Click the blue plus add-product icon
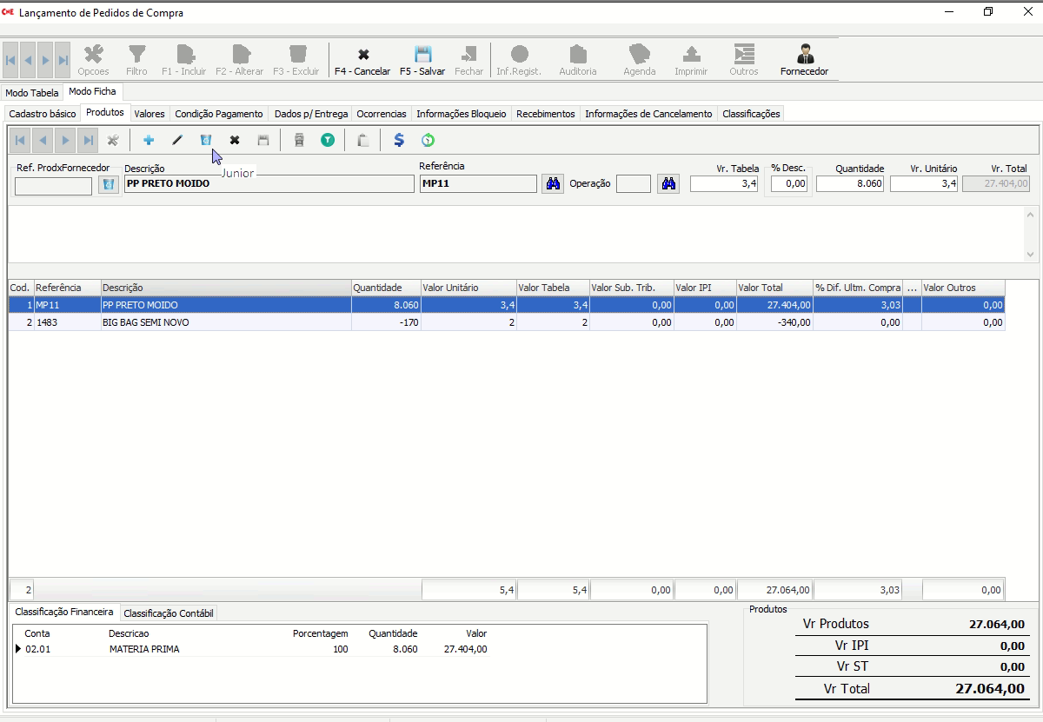The image size is (1043, 722). pyautogui.click(x=149, y=140)
